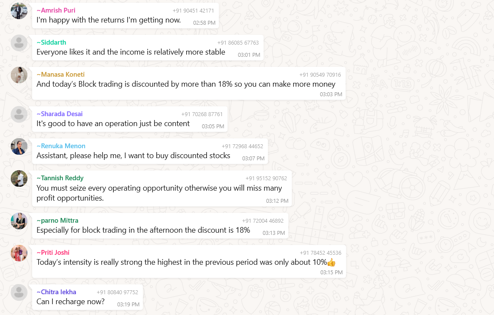Select the ~Manasa Koneti name label

[60, 75]
